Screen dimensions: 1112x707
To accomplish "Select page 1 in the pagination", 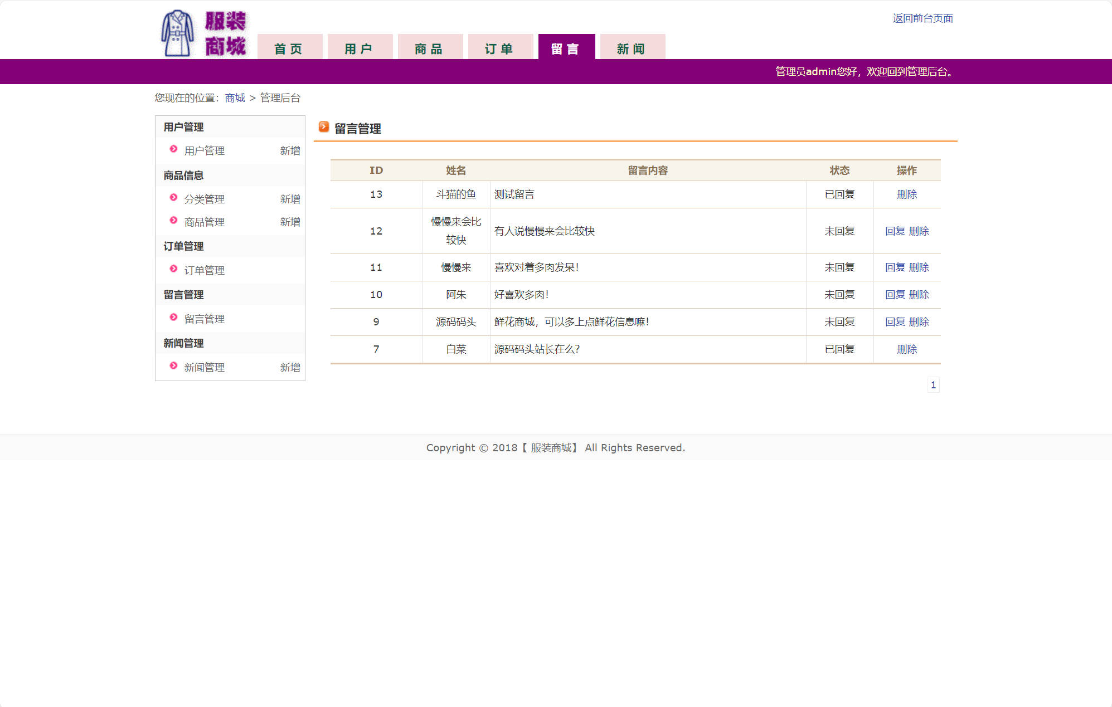I will point(933,385).
